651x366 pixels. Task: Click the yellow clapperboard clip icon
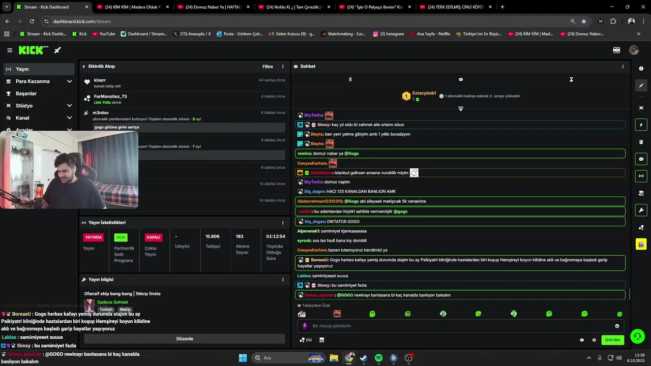[641, 244]
